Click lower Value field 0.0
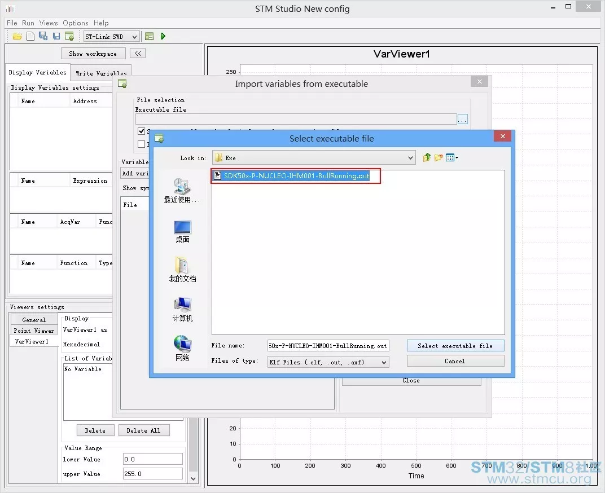The height and width of the screenshot is (493, 605). 152,459
